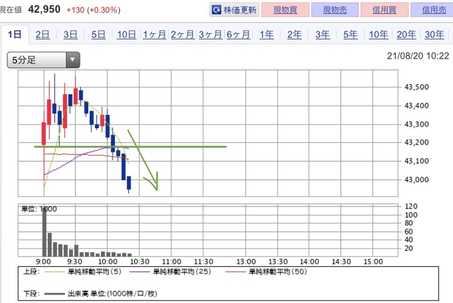Open 現物買 spot buy order

[285, 10]
